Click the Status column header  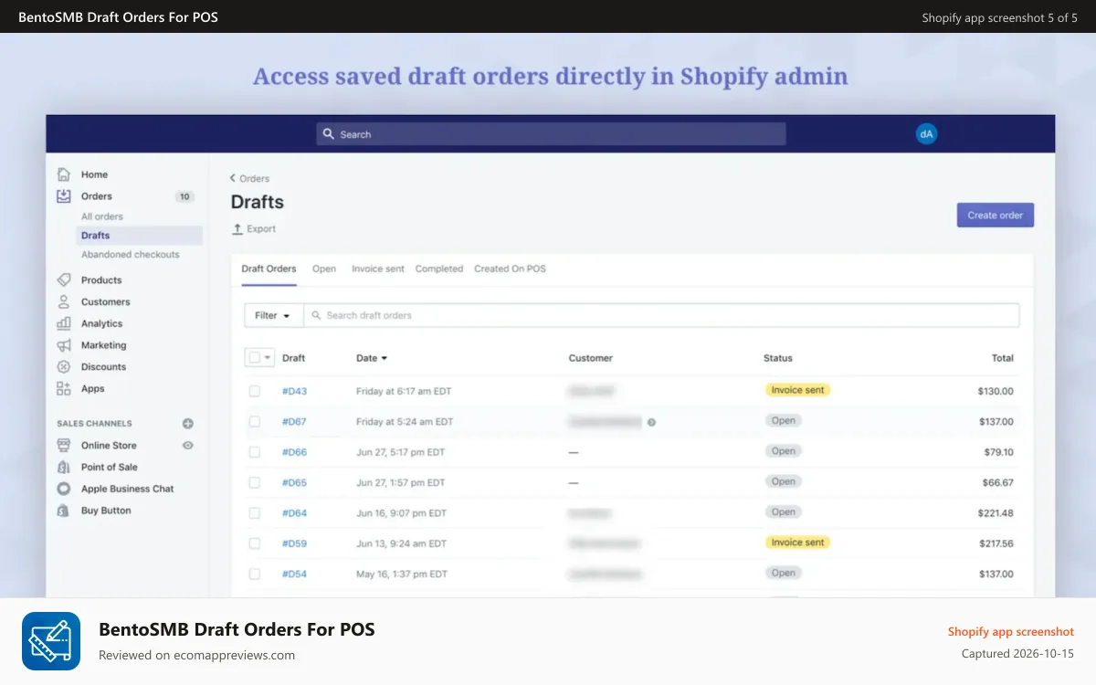pyautogui.click(x=778, y=358)
